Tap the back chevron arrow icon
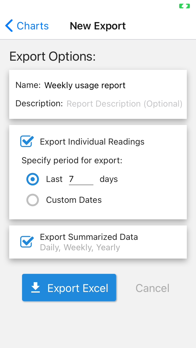This screenshot has width=196, height=348. tap(9, 26)
